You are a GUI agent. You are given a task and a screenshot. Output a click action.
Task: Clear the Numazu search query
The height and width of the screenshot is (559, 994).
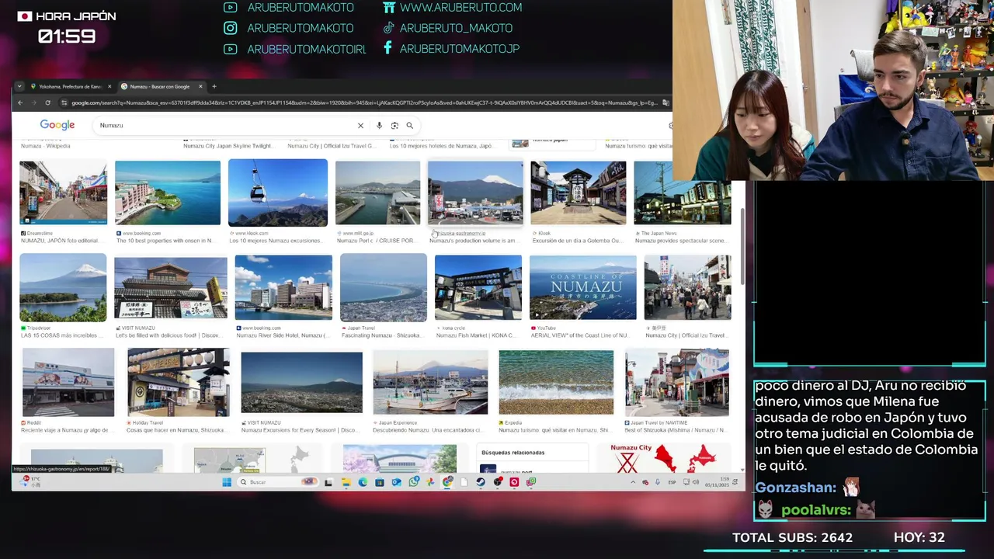[360, 125]
